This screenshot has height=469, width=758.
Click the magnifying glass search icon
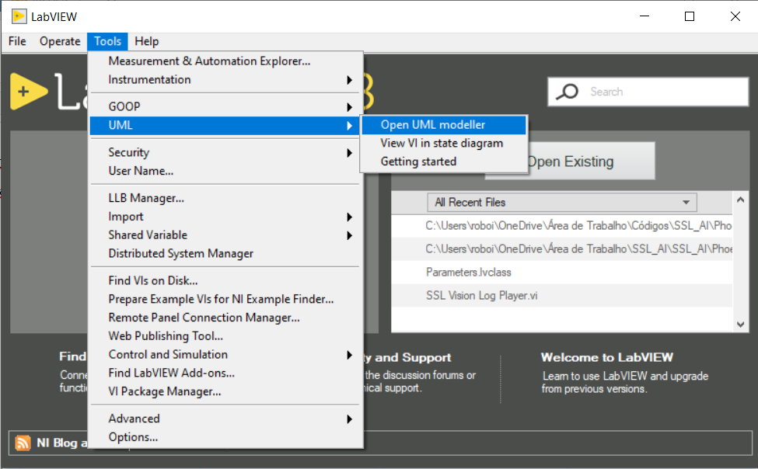(567, 92)
